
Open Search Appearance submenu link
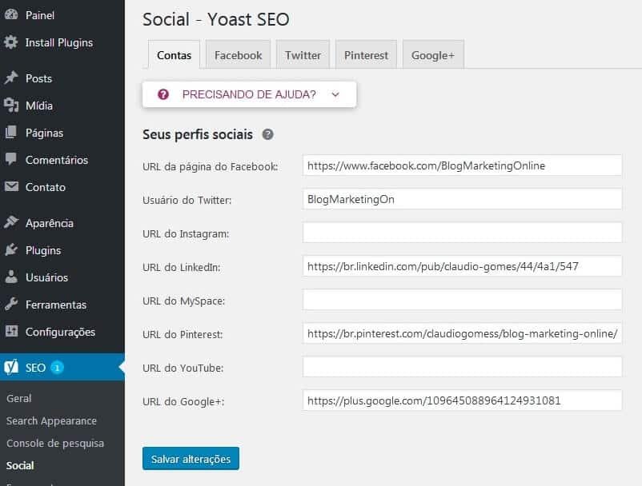(51, 420)
